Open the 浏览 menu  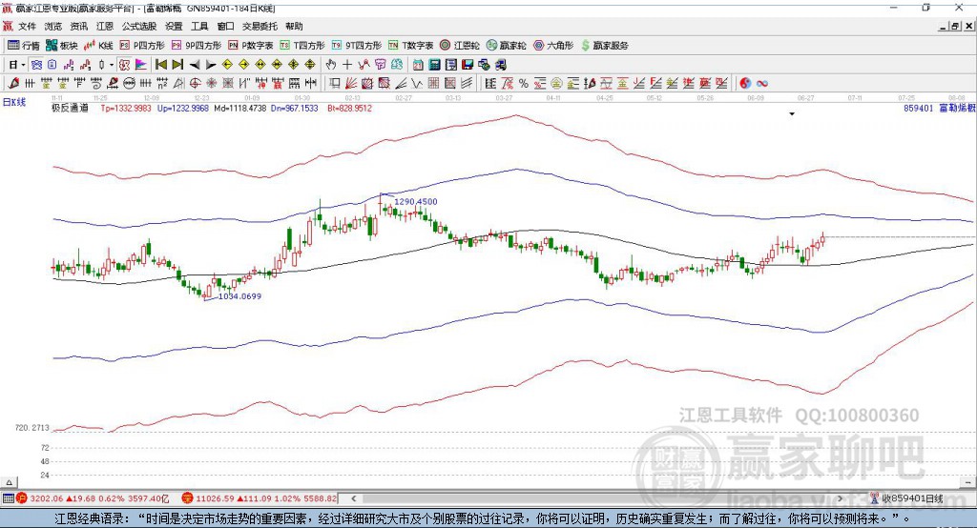coord(53,26)
